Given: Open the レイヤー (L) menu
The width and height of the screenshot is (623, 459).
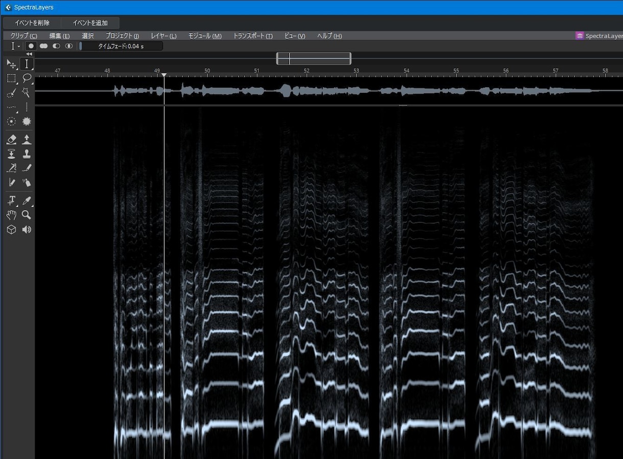Looking at the screenshot, I should (163, 36).
